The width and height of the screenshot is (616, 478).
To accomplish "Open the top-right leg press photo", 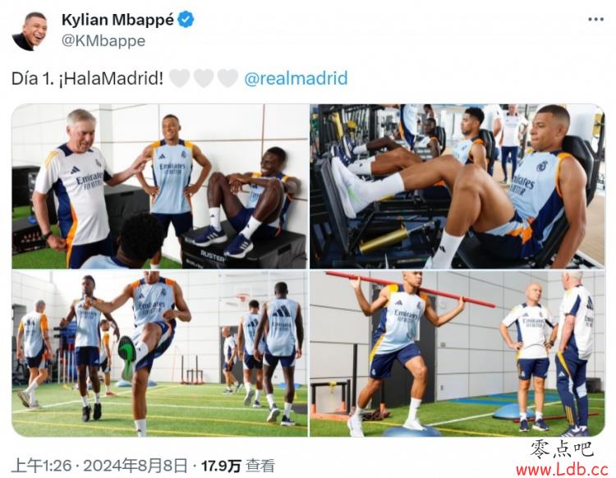I will pos(457,186).
